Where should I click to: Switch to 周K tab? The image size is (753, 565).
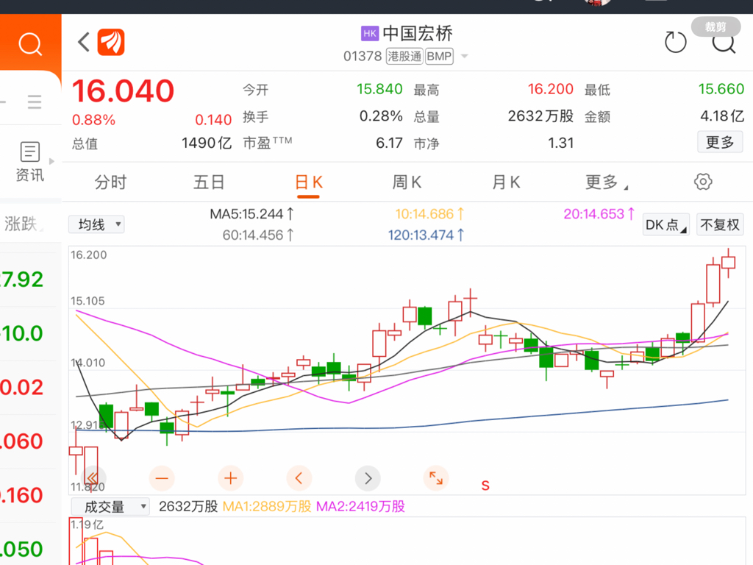407,182
